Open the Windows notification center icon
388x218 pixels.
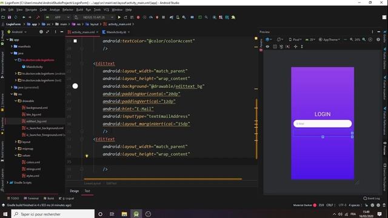[380, 214]
